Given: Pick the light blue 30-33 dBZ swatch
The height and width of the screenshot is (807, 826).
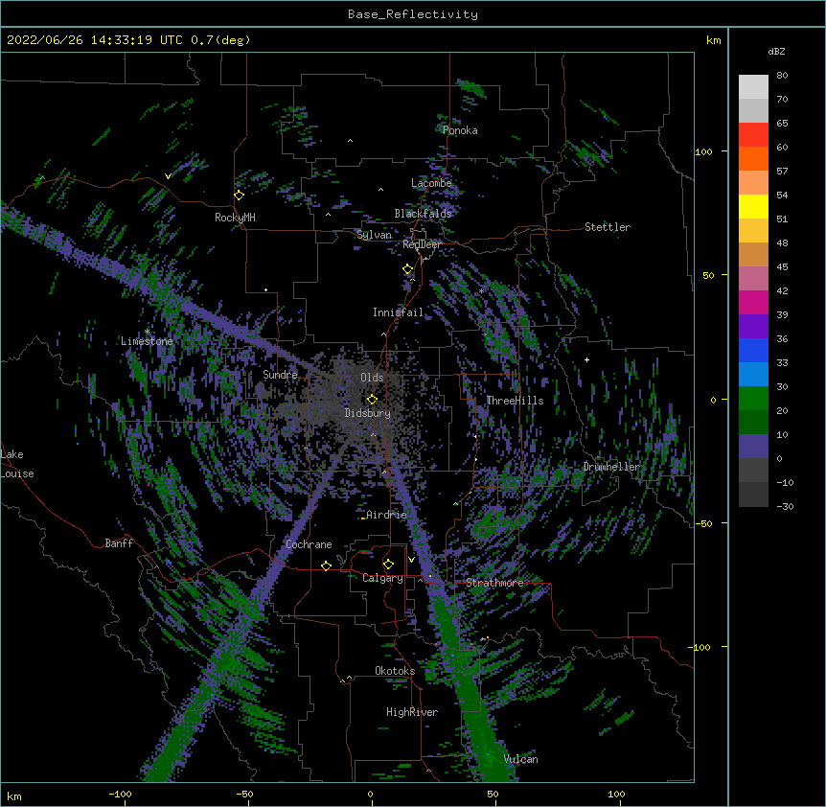Looking at the screenshot, I should [753, 374].
